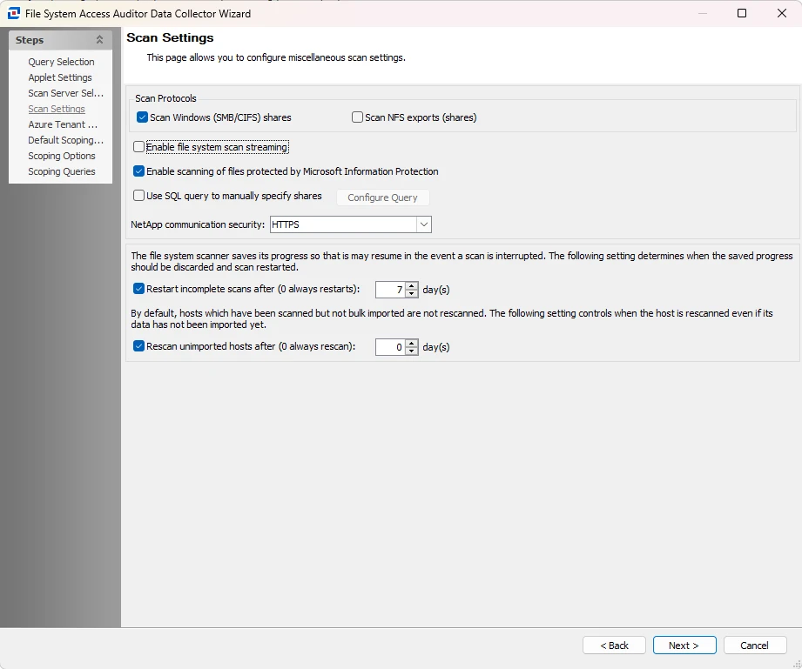Open Default Scoping step
Screen dimensions: 802x669
click(66, 140)
